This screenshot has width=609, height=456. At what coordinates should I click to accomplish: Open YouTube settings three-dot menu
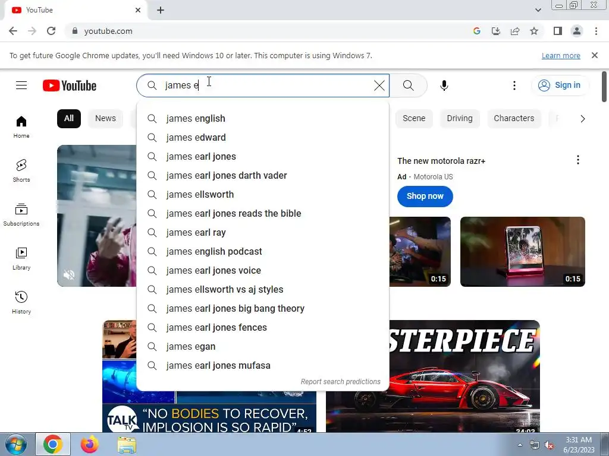(x=514, y=85)
